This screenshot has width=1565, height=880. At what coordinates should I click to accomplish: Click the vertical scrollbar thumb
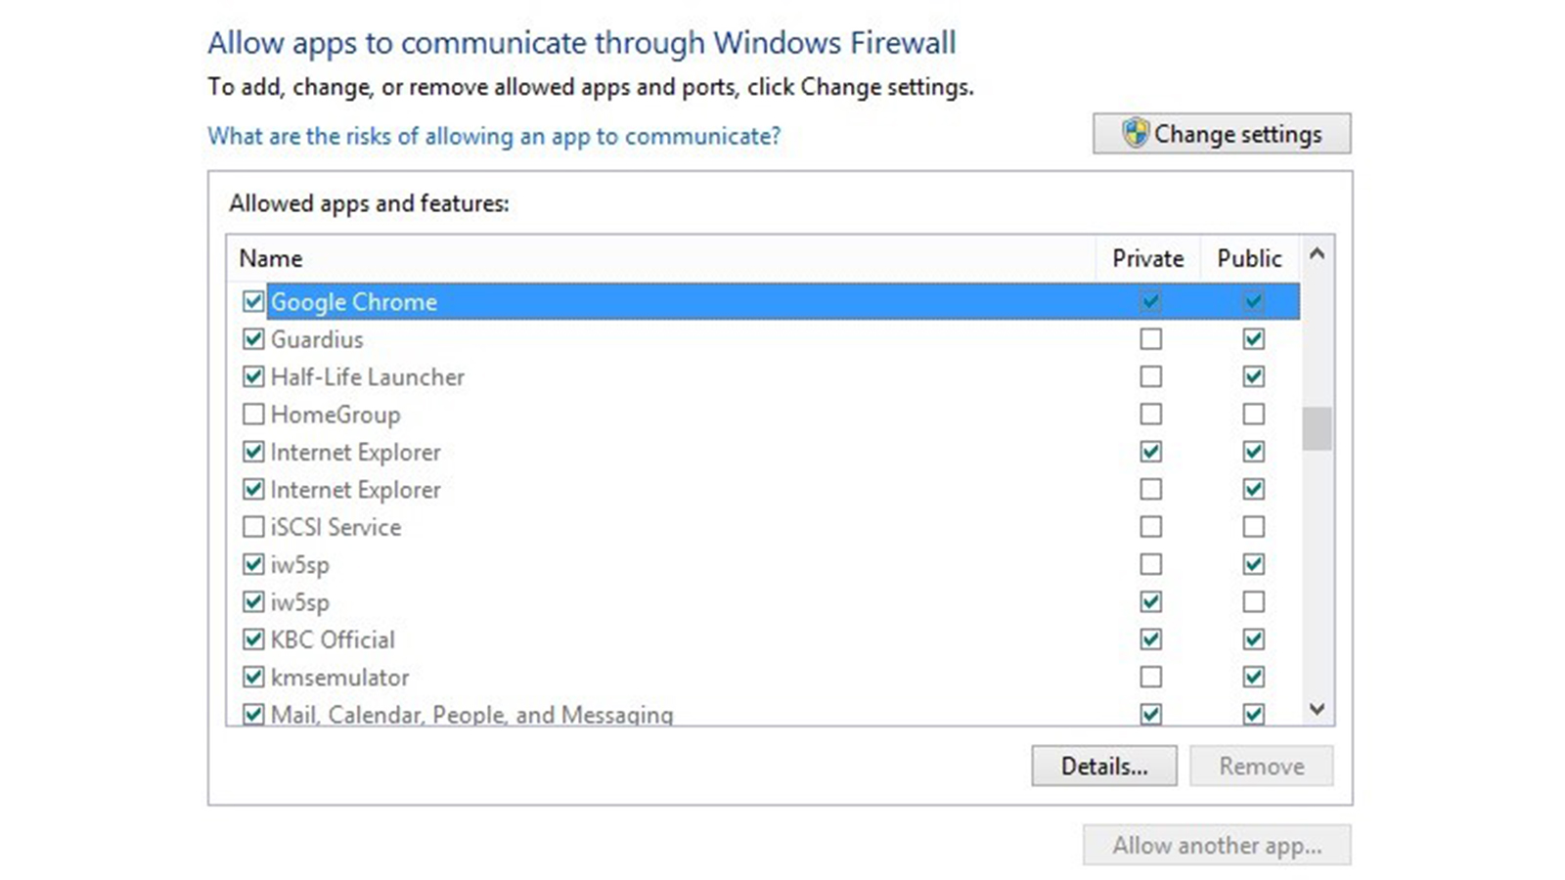pyautogui.click(x=1317, y=428)
